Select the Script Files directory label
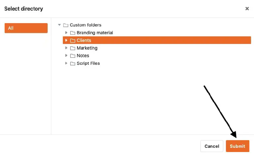 (88, 63)
